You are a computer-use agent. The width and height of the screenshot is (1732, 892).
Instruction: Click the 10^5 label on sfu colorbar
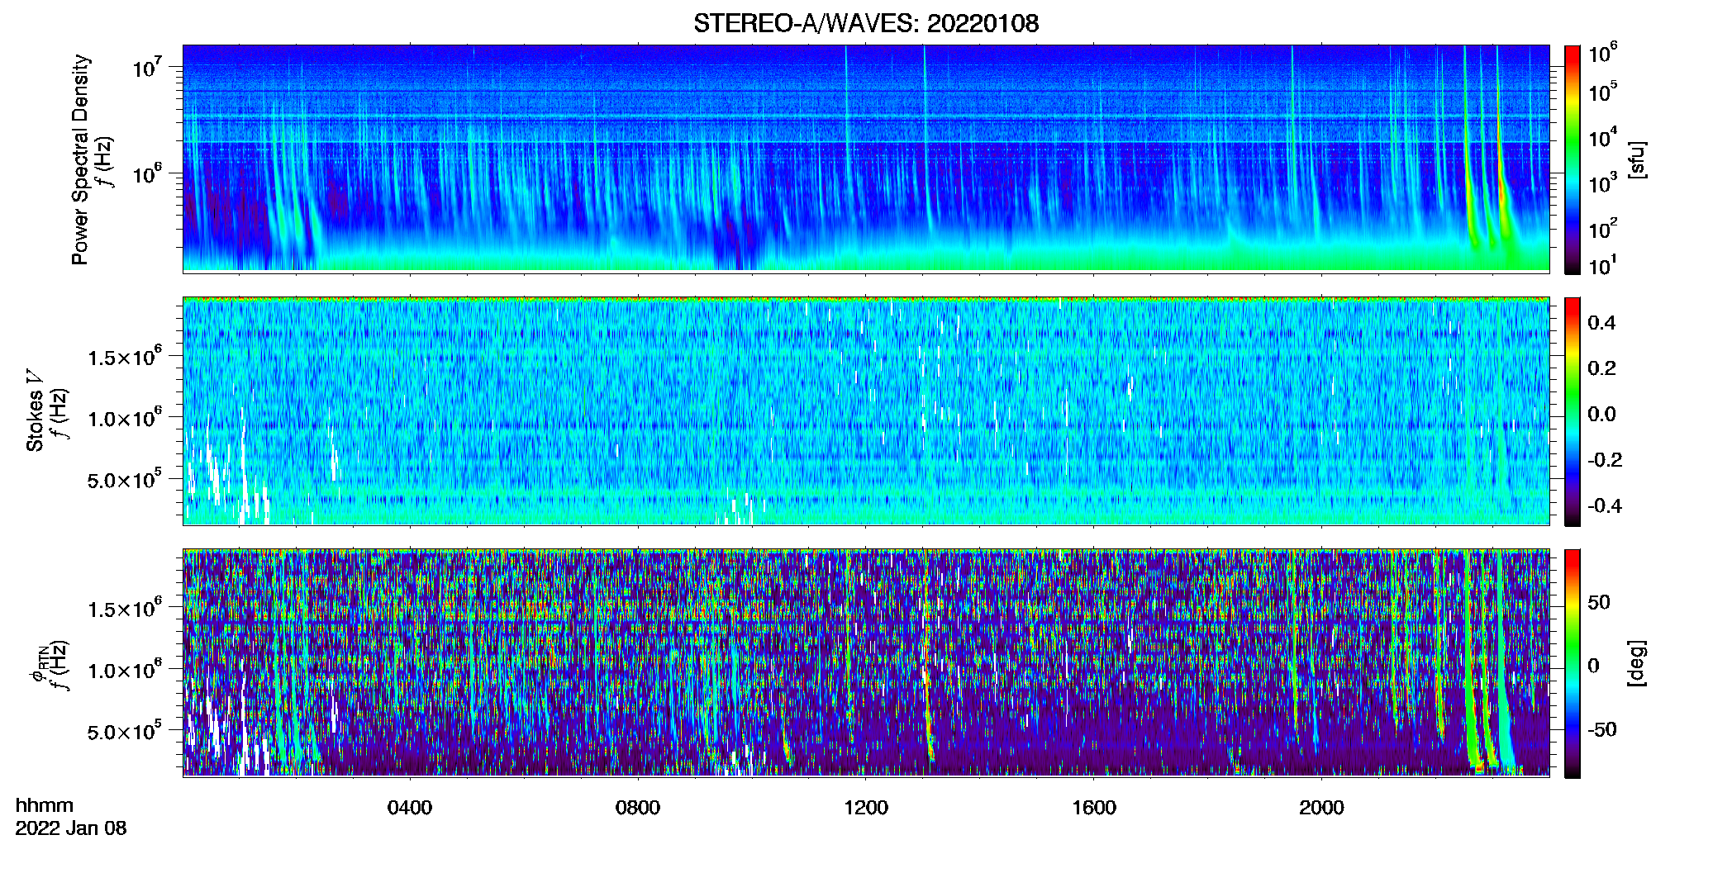coord(1602,91)
